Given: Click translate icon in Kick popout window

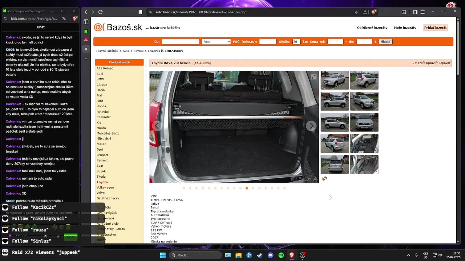Looking at the screenshot, I should click(64, 18).
